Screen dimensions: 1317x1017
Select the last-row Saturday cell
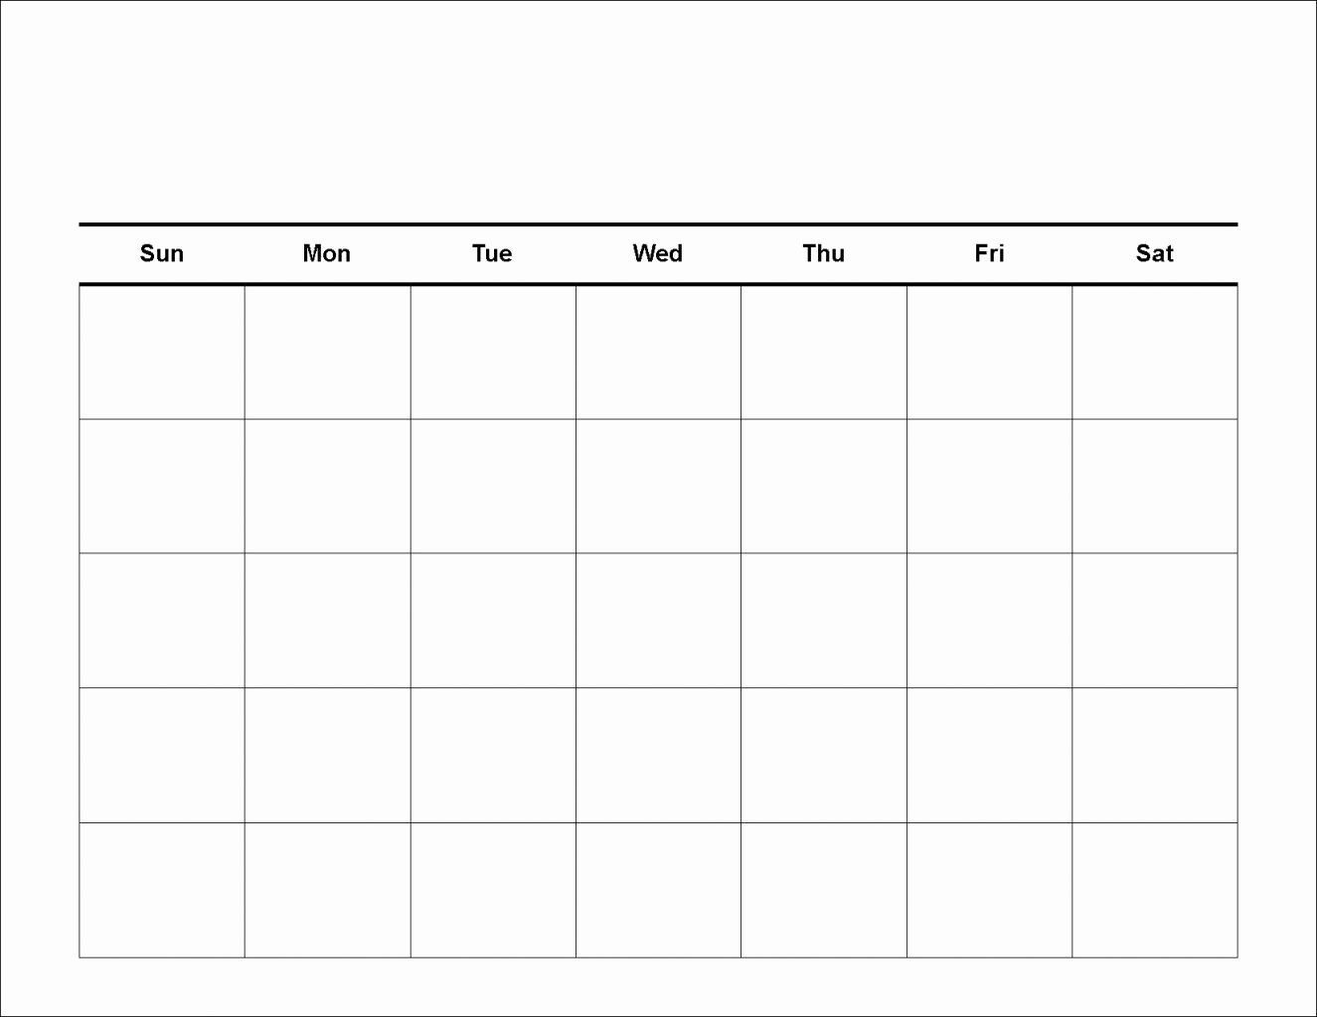point(1155,890)
